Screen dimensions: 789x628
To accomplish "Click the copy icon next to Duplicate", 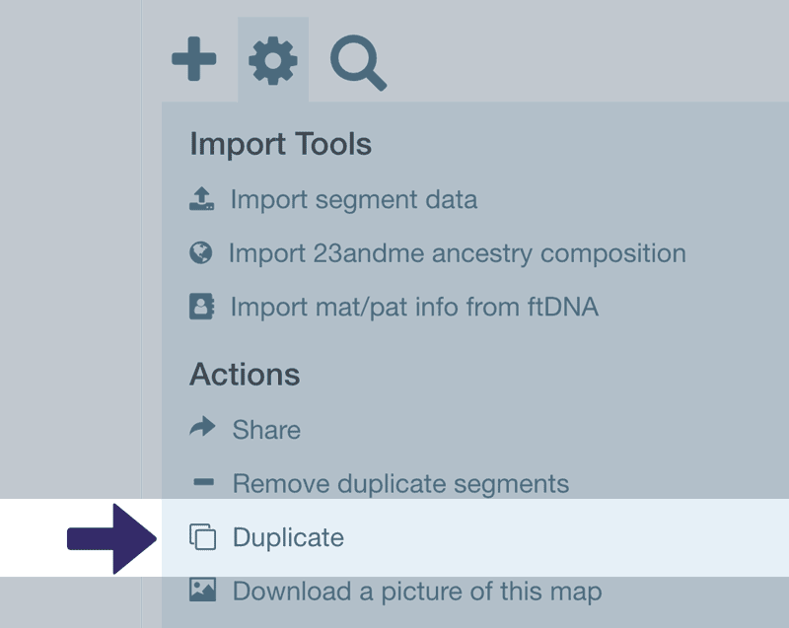I will pyautogui.click(x=202, y=537).
